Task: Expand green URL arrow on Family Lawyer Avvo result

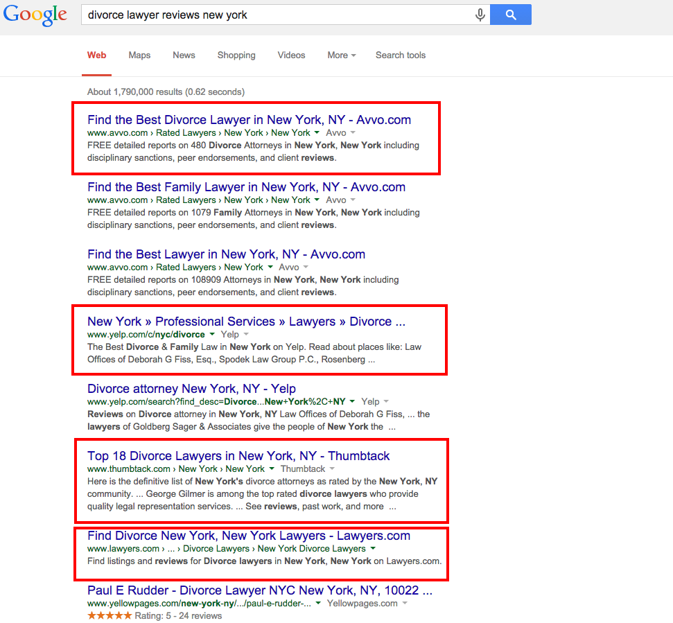Action: 317,200
